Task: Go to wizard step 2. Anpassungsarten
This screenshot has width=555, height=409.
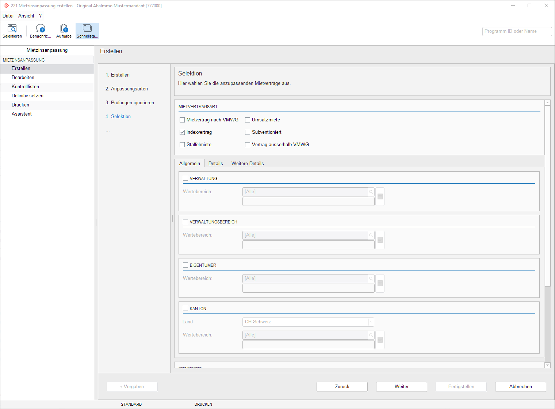Action: [x=127, y=89]
